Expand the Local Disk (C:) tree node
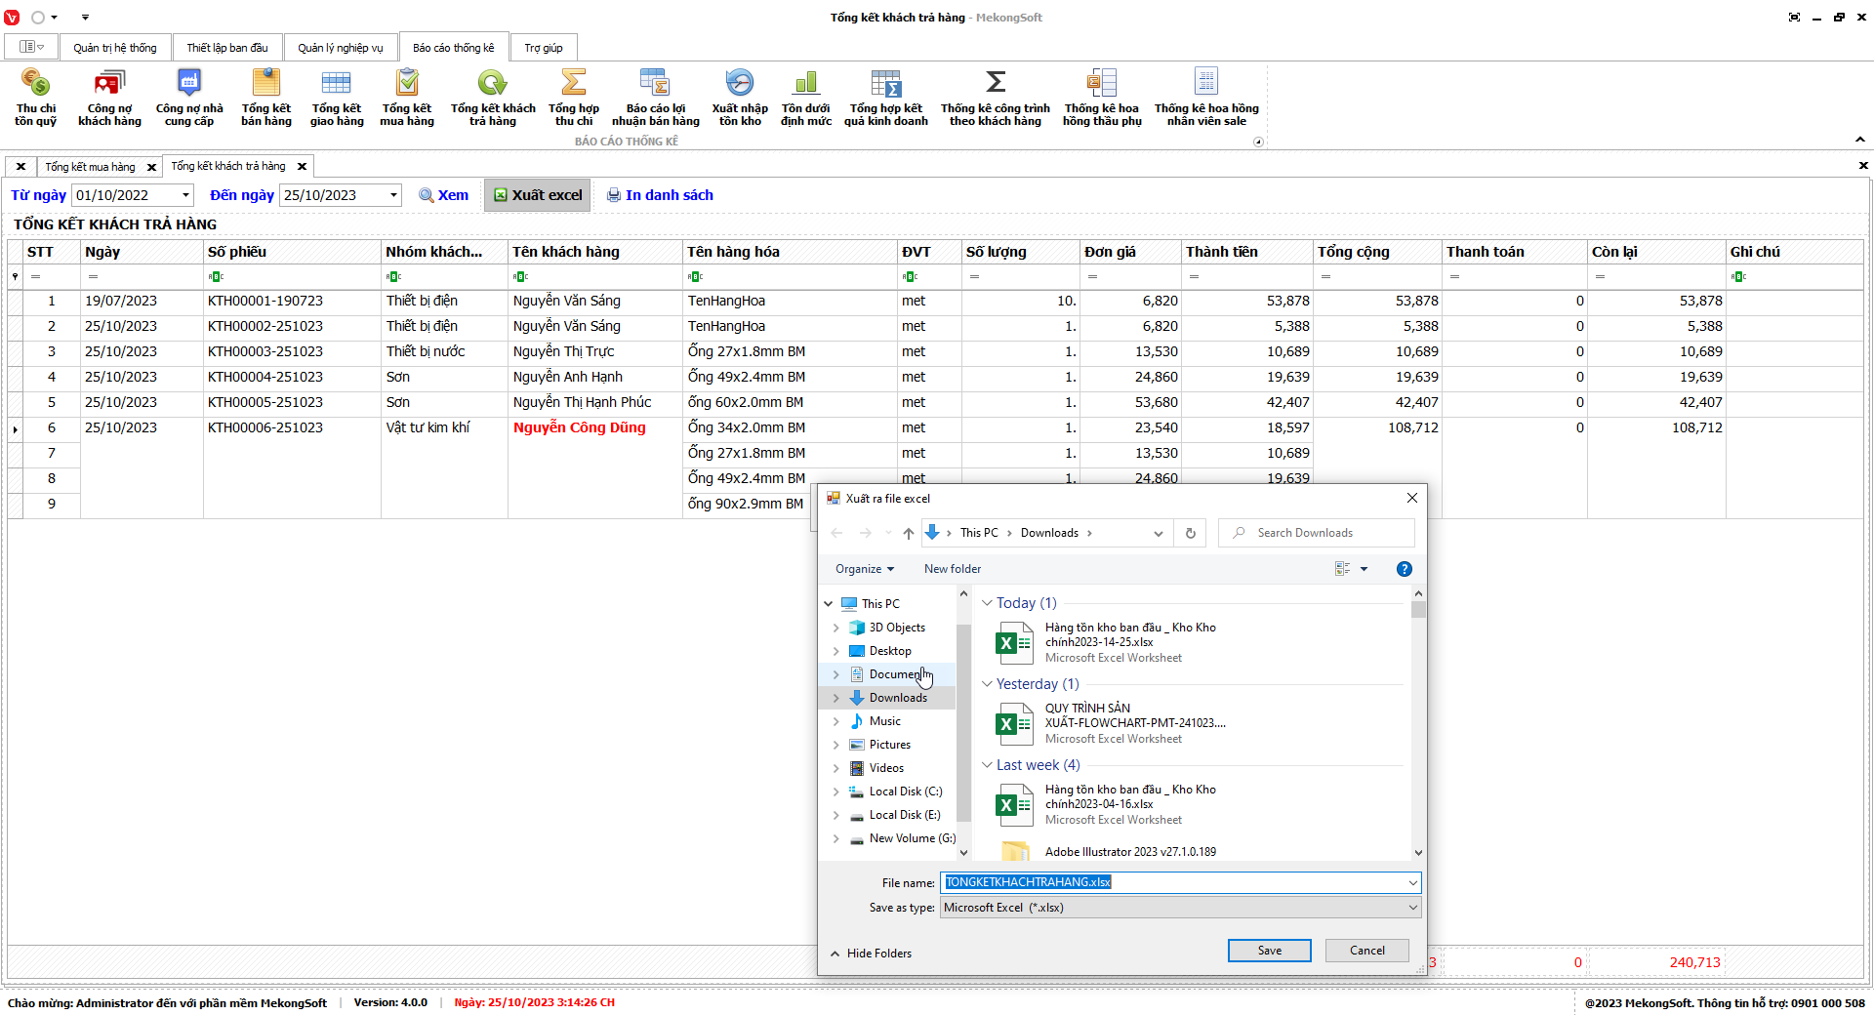1874x1015 pixels. click(836, 792)
